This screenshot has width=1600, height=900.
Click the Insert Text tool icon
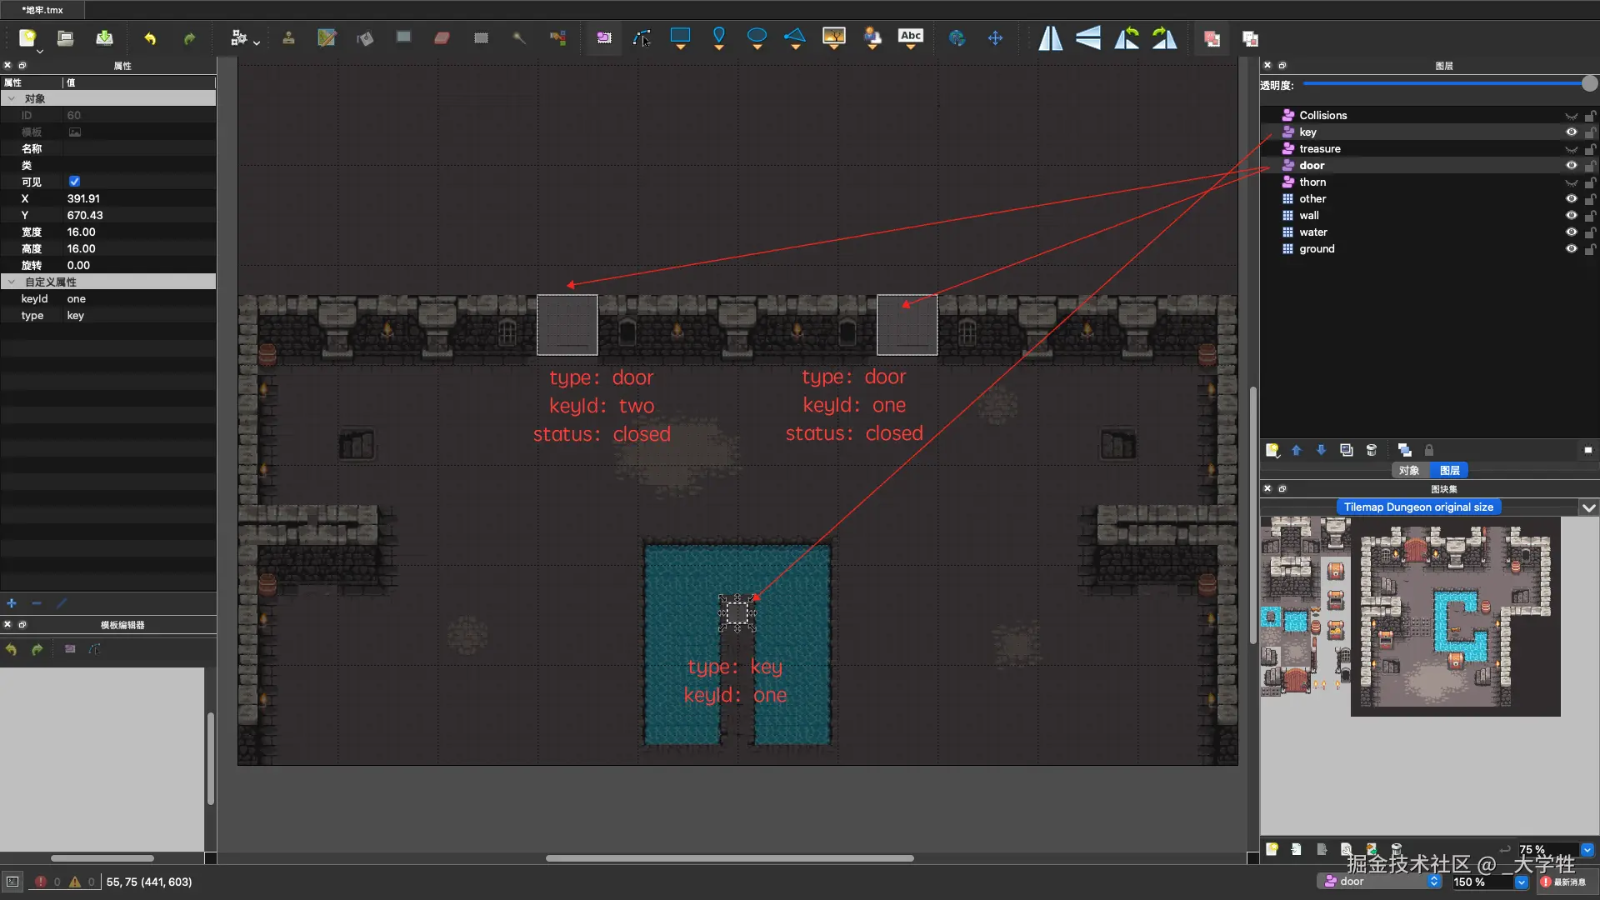coord(910,36)
